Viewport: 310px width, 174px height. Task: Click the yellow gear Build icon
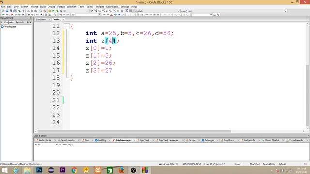click(50, 11)
